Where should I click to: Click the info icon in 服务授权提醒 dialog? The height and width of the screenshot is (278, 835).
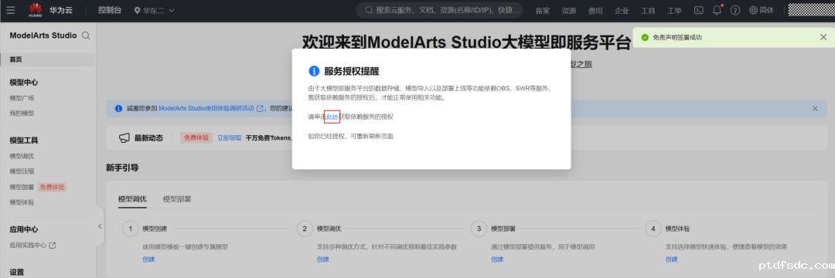(x=314, y=71)
